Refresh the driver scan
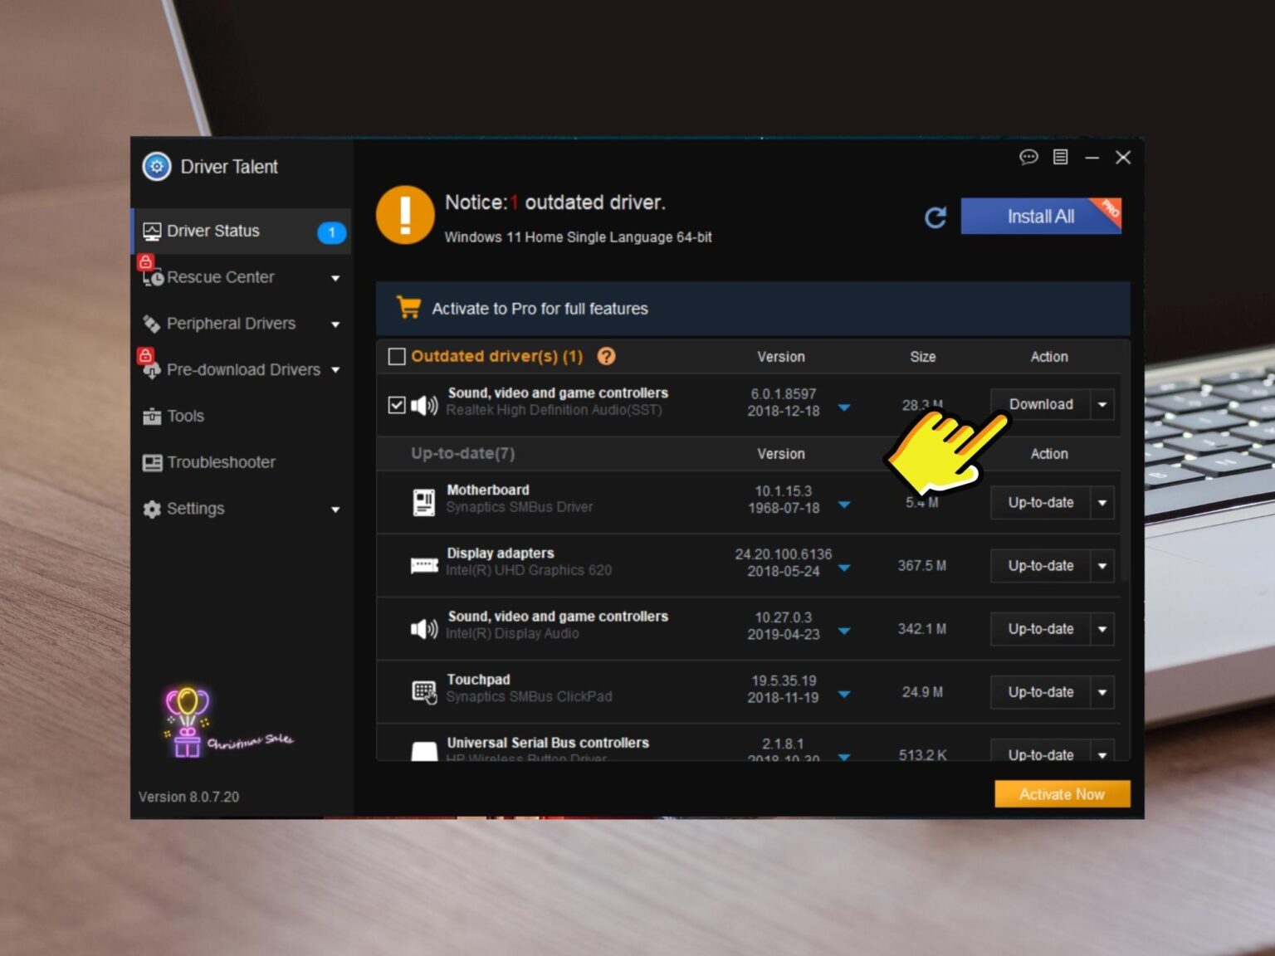The width and height of the screenshot is (1275, 956). tap(935, 217)
